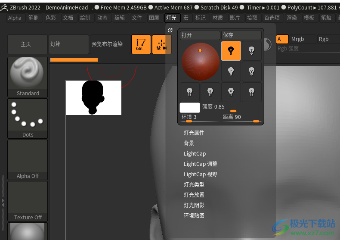The image size is (340, 240).
Task: Select the Standard brush thumbnail
Action: coord(28,77)
